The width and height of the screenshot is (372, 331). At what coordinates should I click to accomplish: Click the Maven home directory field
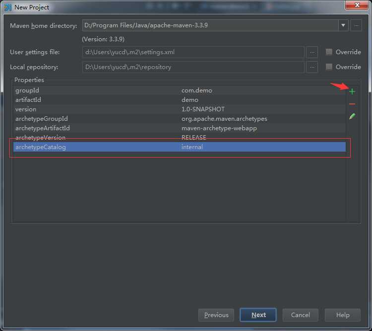pyautogui.click(x=210, y=25)
